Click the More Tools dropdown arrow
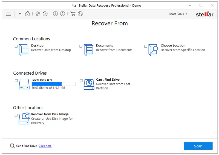Viewport: 219px width, 155px height. 186,14
